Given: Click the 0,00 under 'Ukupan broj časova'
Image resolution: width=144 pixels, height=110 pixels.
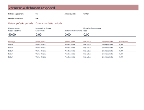Looking at the screenshot, I should [x=38, y=35].
